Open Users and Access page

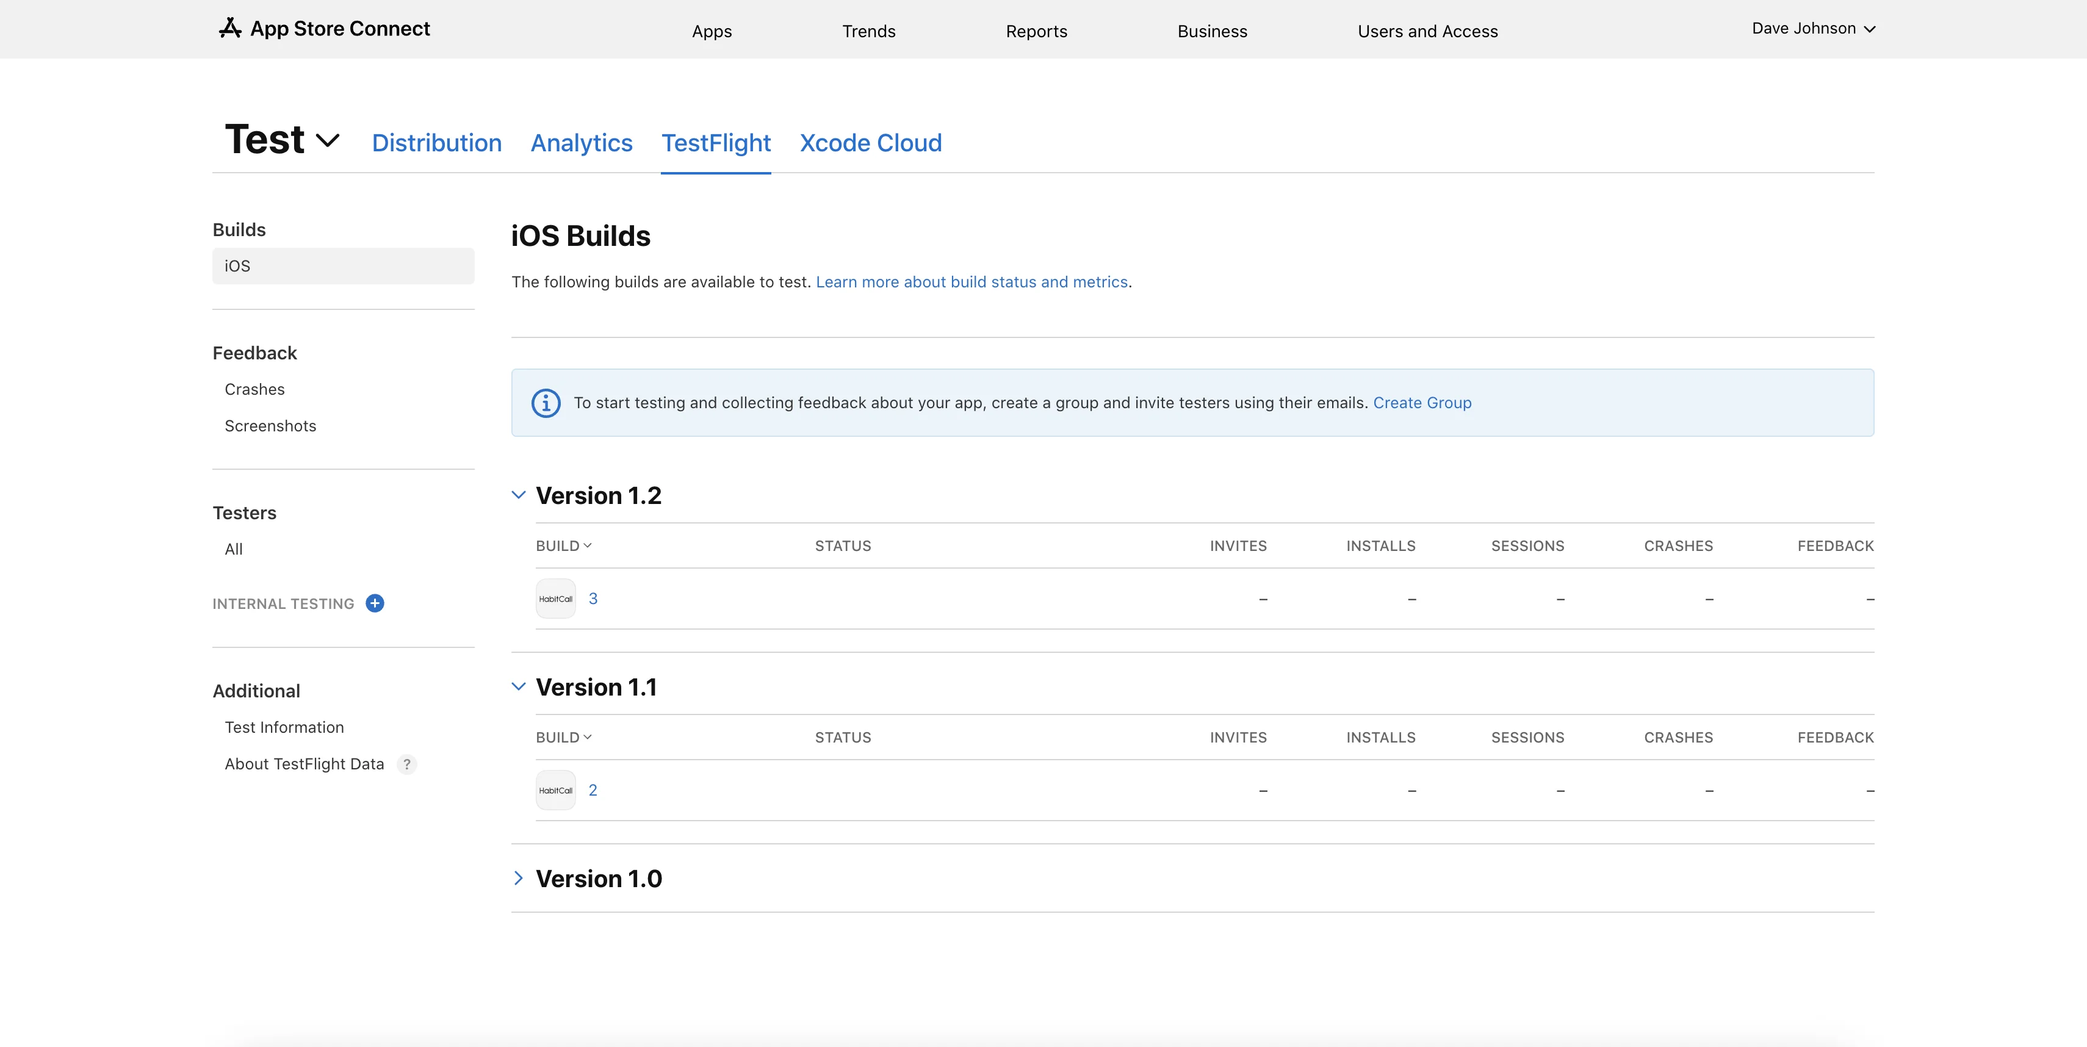(x=1427, y=31)
